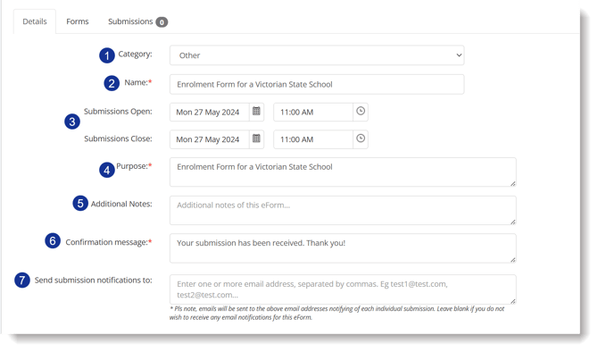Click the Submissions count badge showing 0
The width and height of the screenshot is (598, 352).
pyautogui.click(x=162, y=22)
